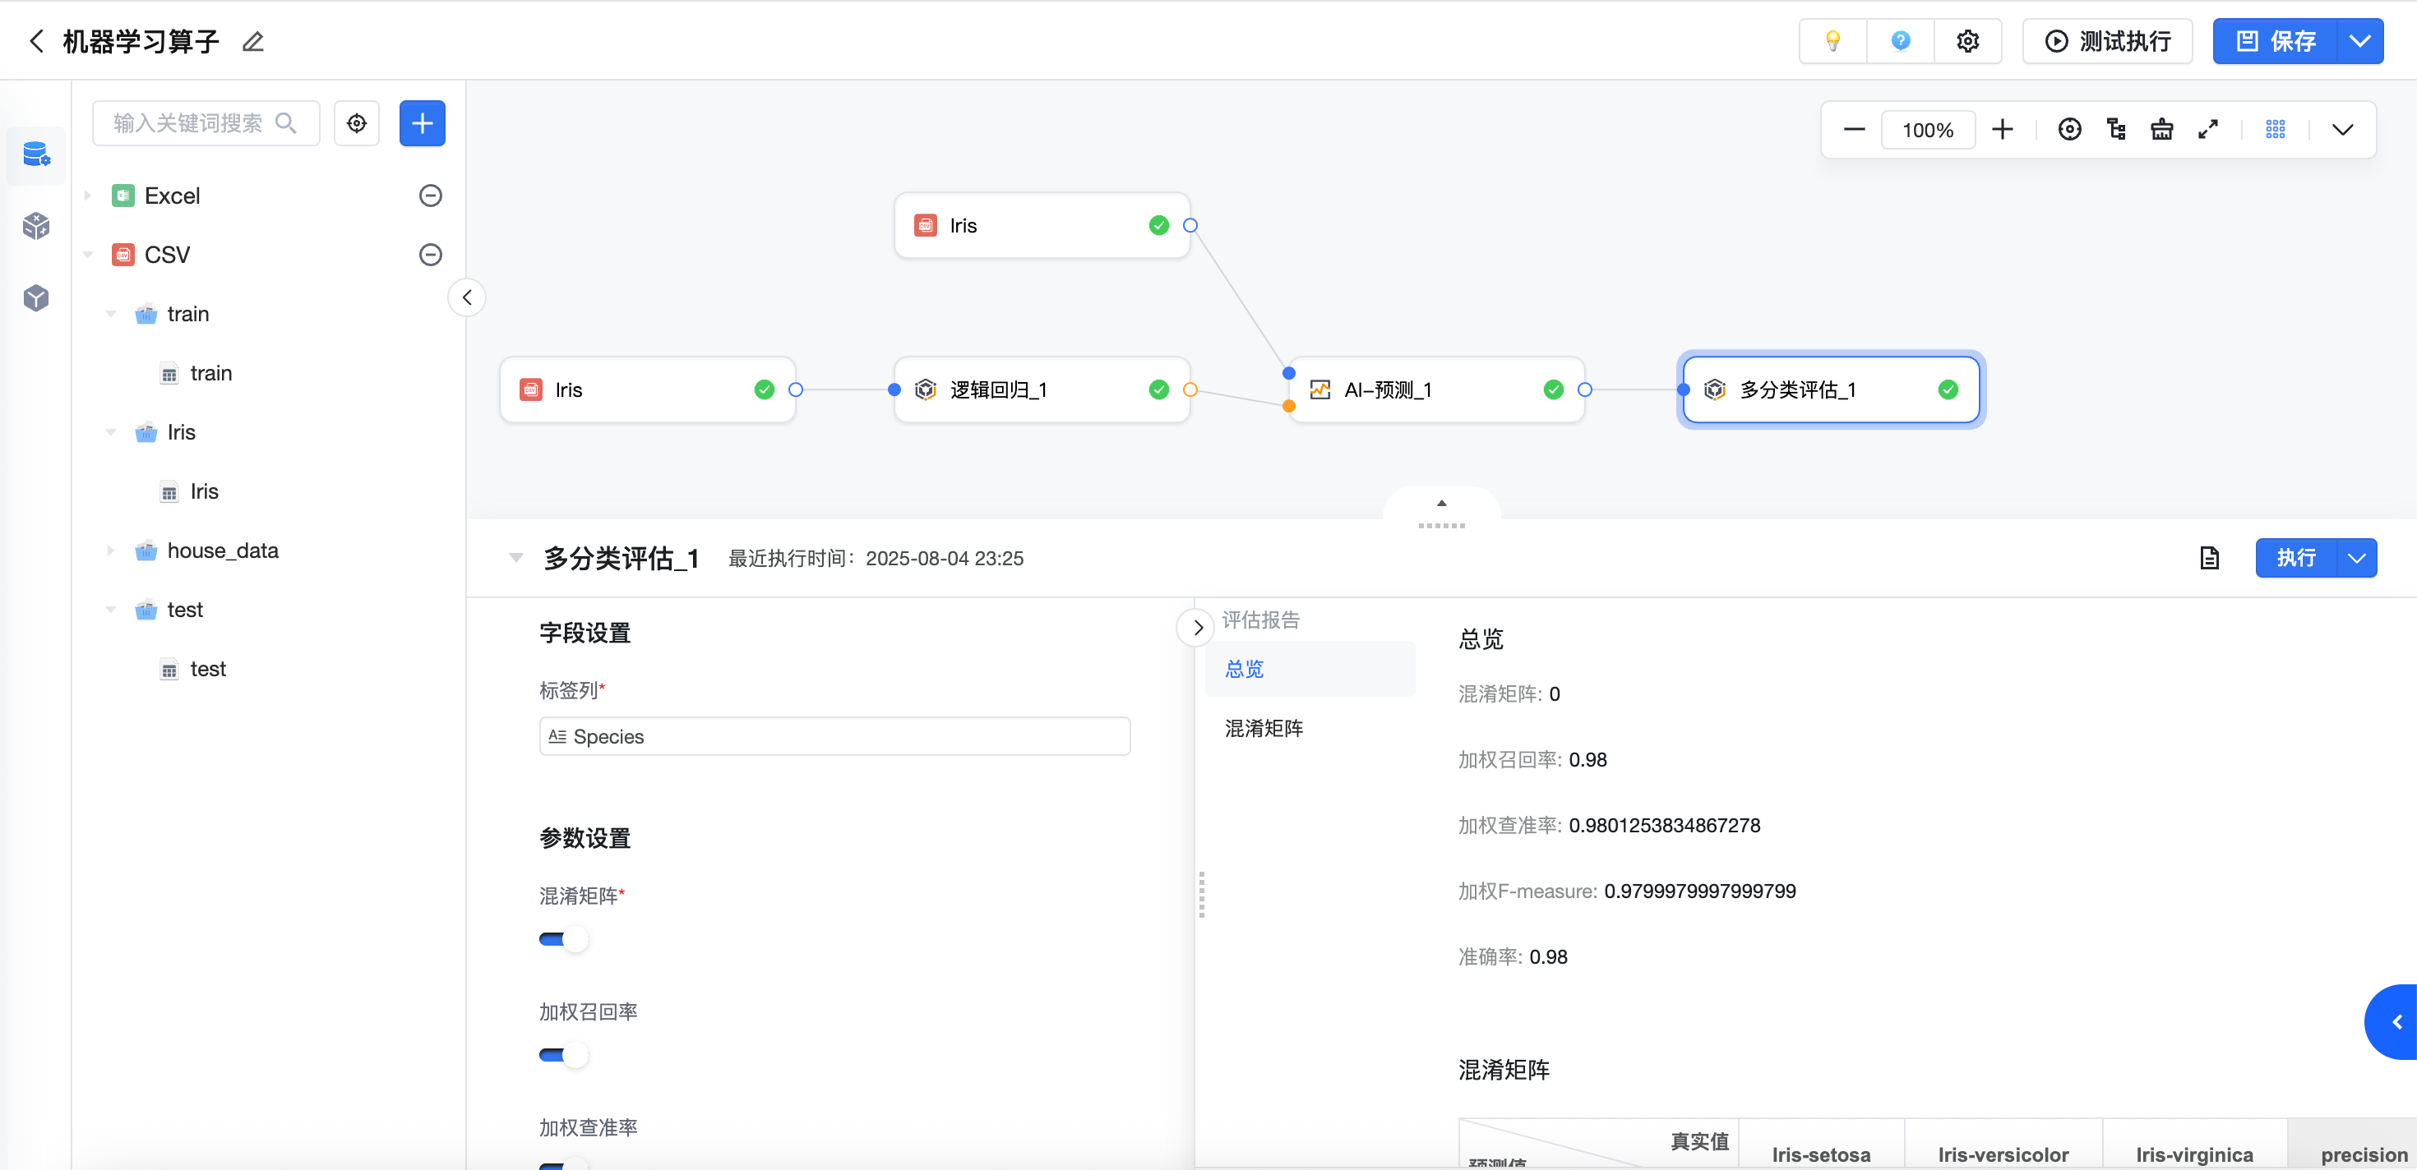The width and height of the screenshot is (2417, 1170).
Task: Toggle the 加权召回率 switch
Action: coord(563,1056)
